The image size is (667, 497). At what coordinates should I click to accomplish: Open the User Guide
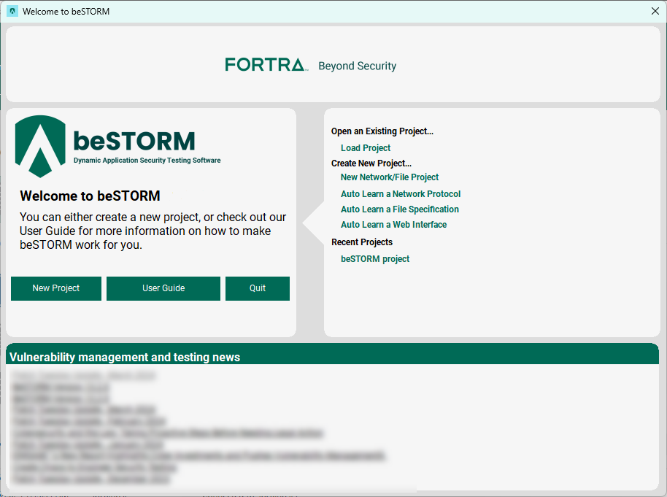tap(163, 288)
